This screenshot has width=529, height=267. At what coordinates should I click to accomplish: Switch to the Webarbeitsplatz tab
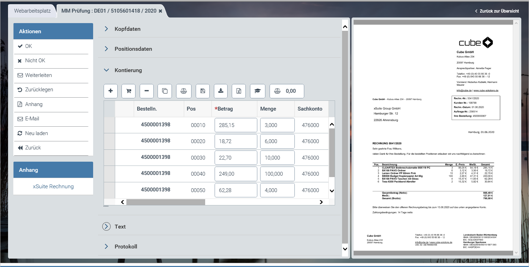pos(32,11)
